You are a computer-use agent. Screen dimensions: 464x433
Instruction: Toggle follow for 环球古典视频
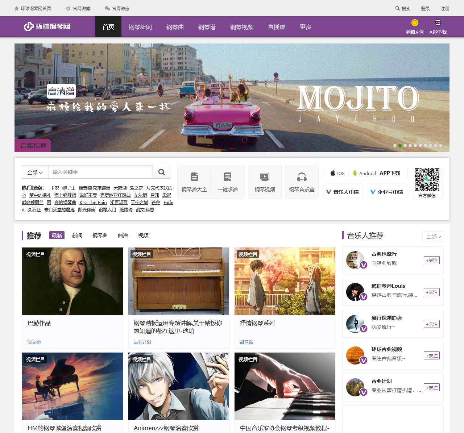(x=431, y=355)
